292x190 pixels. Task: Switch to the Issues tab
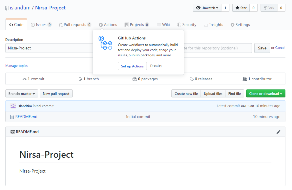[x=41, y=25]
